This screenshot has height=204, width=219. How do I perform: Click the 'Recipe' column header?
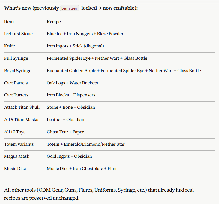point(54,22)
